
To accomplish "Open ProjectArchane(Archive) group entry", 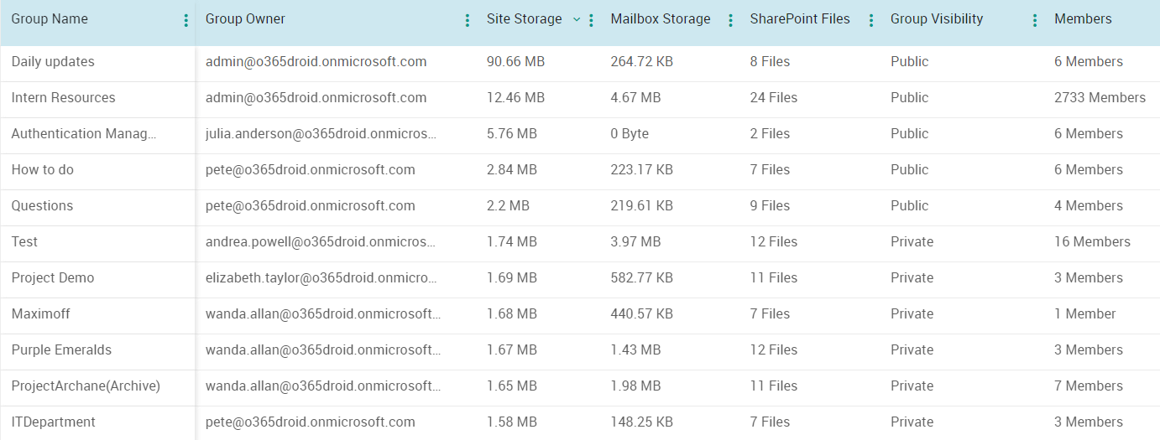I will (x=86, y=386).
